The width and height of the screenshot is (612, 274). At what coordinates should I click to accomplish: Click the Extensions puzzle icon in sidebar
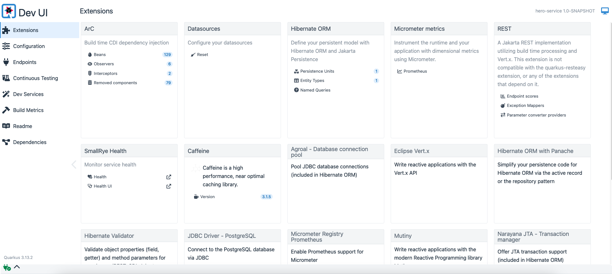pyautogui.click(x=6, y=30)
